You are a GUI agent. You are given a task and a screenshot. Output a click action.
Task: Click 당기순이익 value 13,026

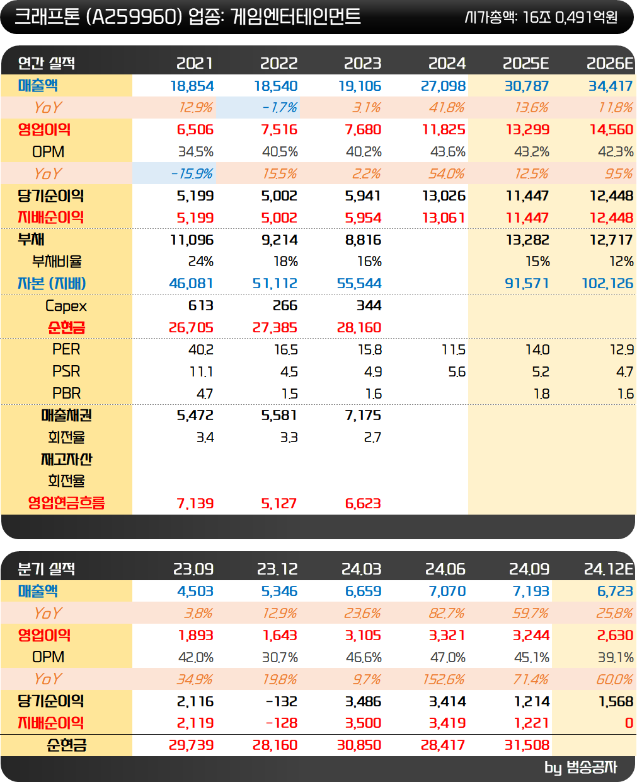click(444, 196)
